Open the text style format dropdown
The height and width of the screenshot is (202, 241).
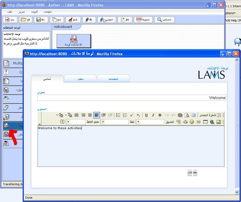pyautogui.click(x=138, y=122)
